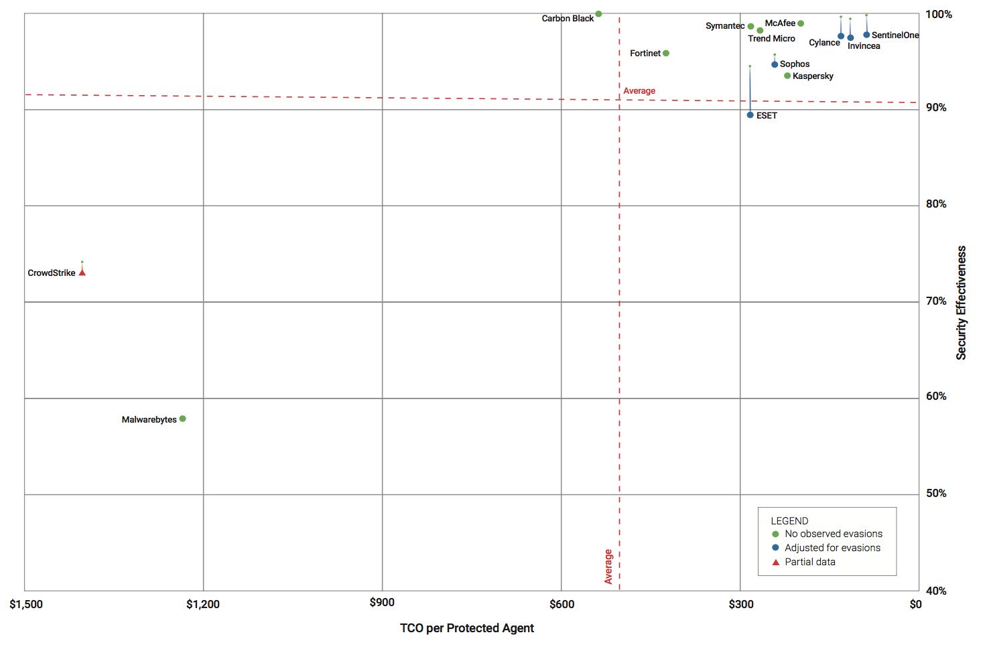Click the ESET blue data point
989x655 pixels.
point(750,115)
